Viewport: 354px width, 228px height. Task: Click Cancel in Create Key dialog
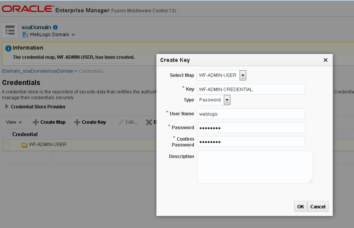click(x=318, y=206)
